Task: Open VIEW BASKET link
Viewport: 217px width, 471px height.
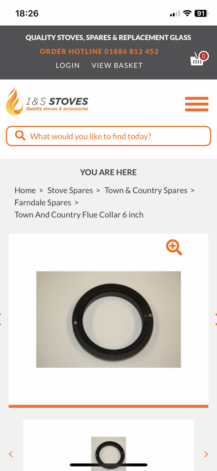Action: click(x=117, y=65)
